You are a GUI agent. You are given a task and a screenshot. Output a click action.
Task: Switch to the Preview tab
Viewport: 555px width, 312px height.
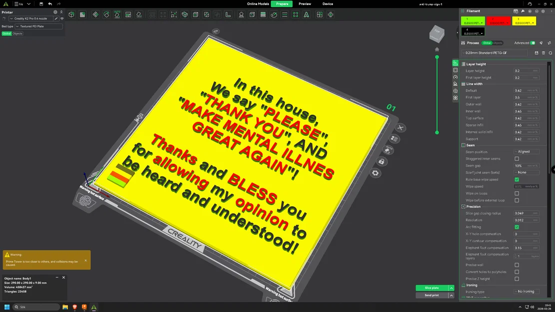coord(305,4)
